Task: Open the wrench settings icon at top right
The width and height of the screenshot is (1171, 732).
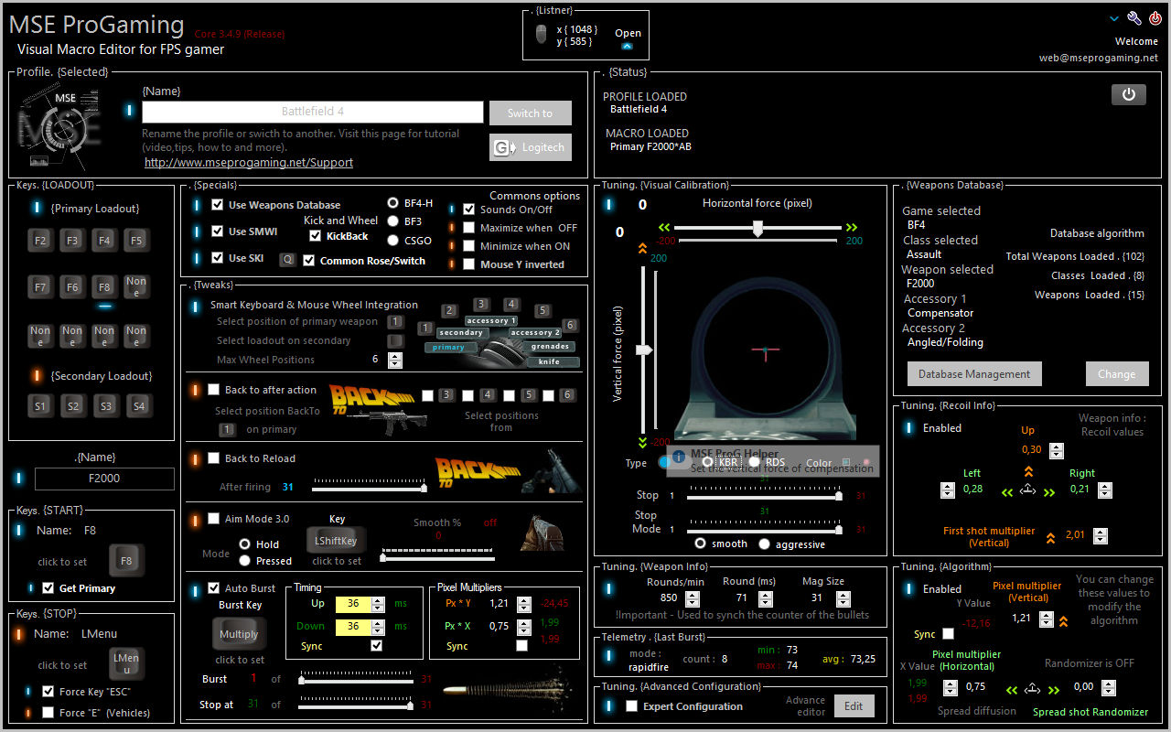Action: click(1134, 18)
